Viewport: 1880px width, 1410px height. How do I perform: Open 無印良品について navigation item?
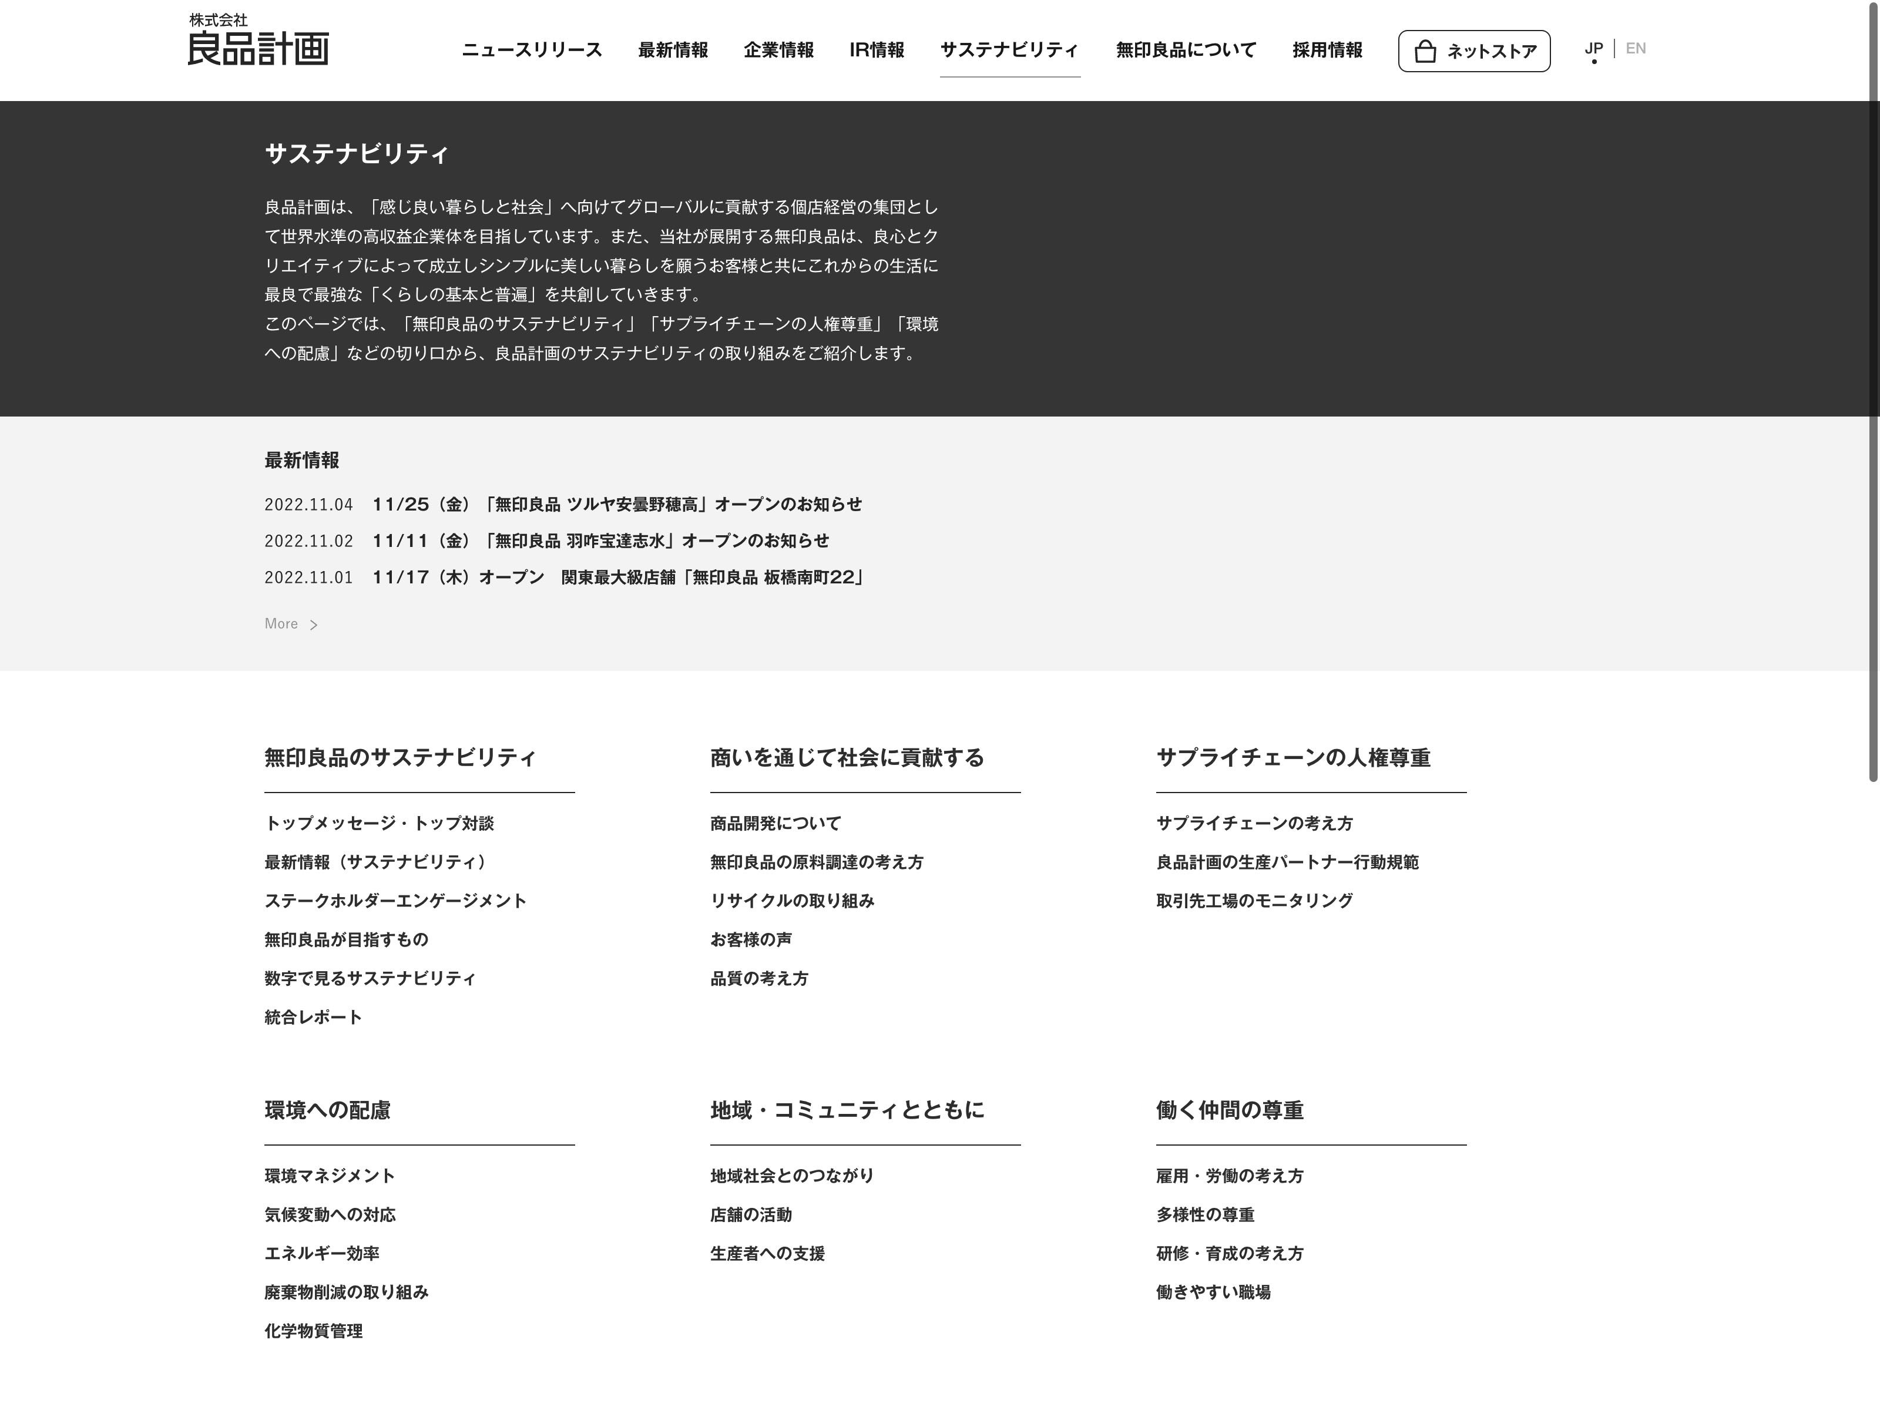point(1186,50)
